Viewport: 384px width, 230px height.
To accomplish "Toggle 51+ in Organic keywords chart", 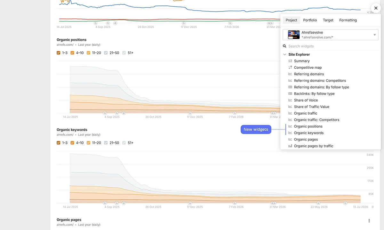I will [124, 143].
